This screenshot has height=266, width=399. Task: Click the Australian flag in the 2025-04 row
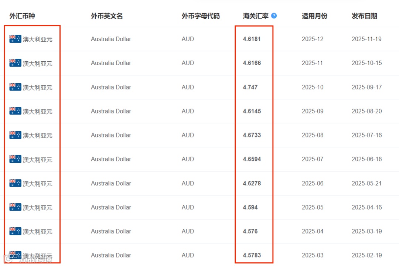click(x=15, y=231)
